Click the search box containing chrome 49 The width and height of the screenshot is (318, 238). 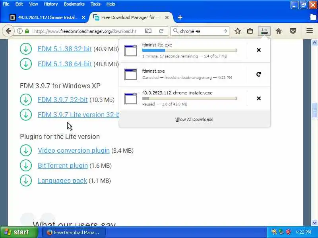pyautogui.click(x=200, y=31)
